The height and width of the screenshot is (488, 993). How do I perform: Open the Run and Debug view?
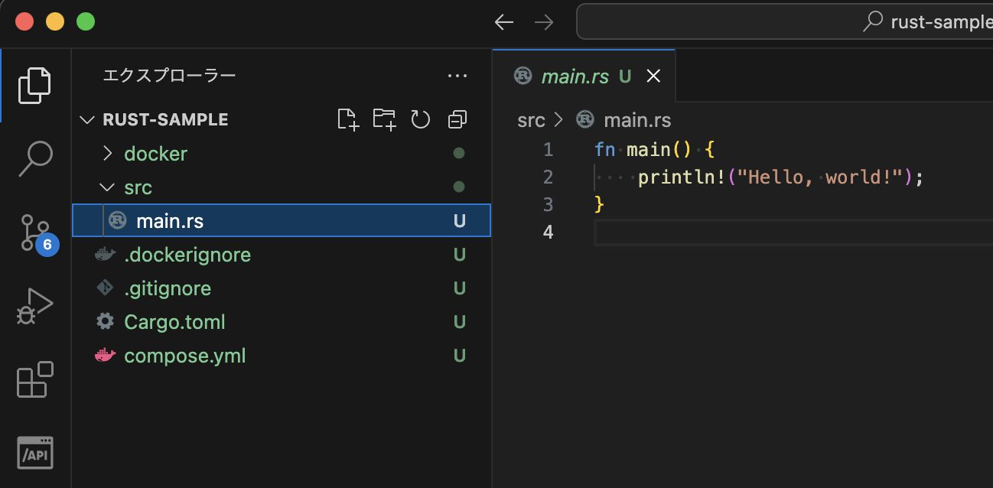[x=35, y=306]
